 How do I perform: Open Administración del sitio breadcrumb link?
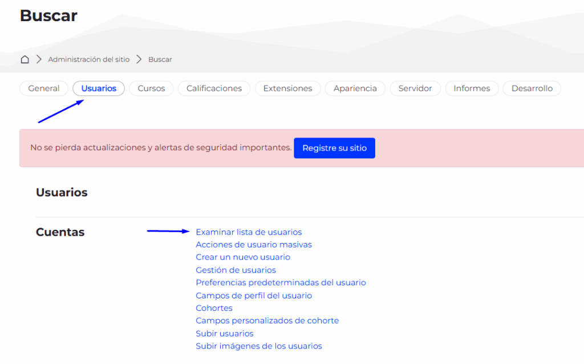[x=88, y=59]
